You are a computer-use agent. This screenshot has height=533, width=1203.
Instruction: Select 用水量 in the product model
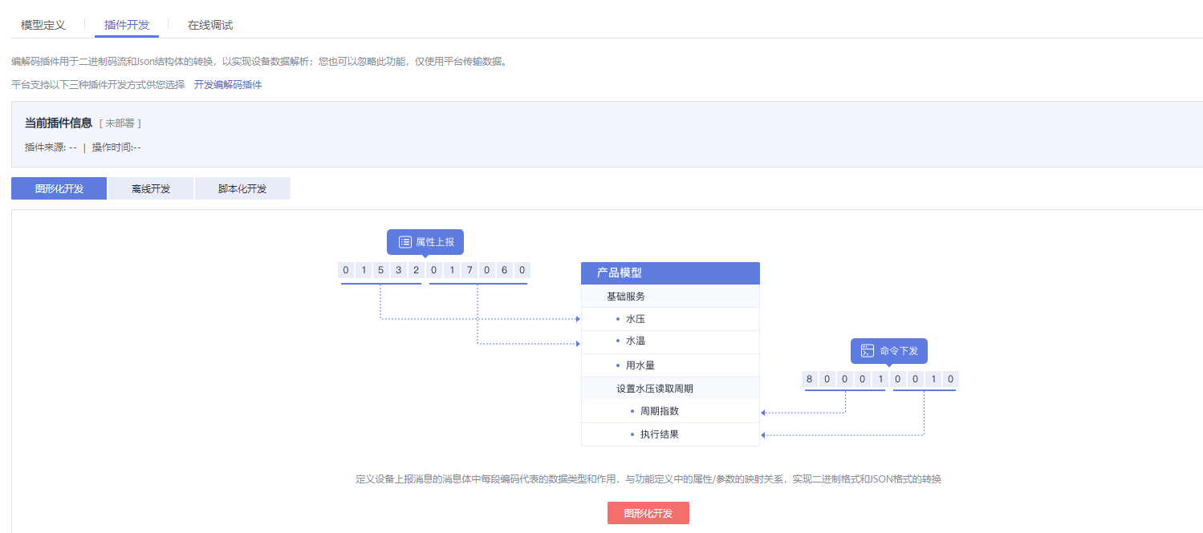coord(640,365)
